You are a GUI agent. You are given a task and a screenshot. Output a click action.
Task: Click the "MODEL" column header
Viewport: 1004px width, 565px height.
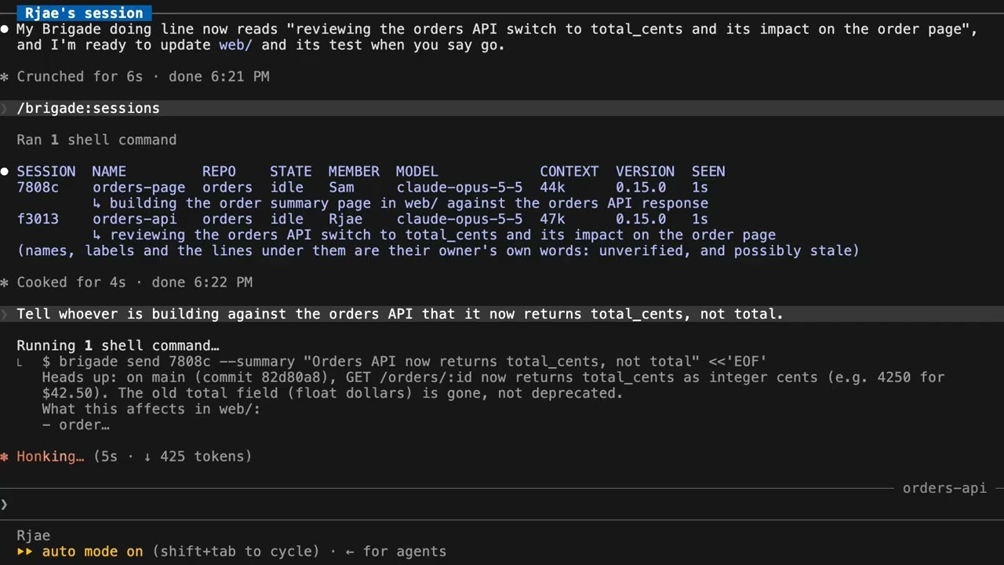(417, 171)
